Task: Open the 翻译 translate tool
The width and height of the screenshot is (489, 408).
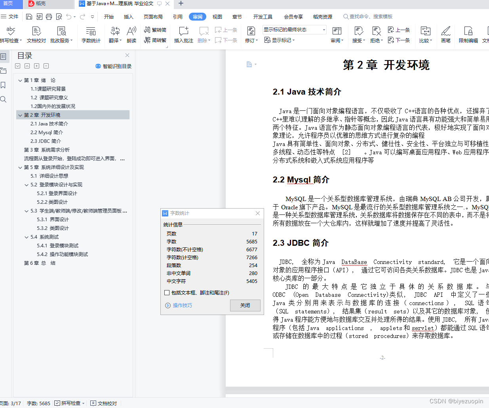Action: tap(114, 34)
